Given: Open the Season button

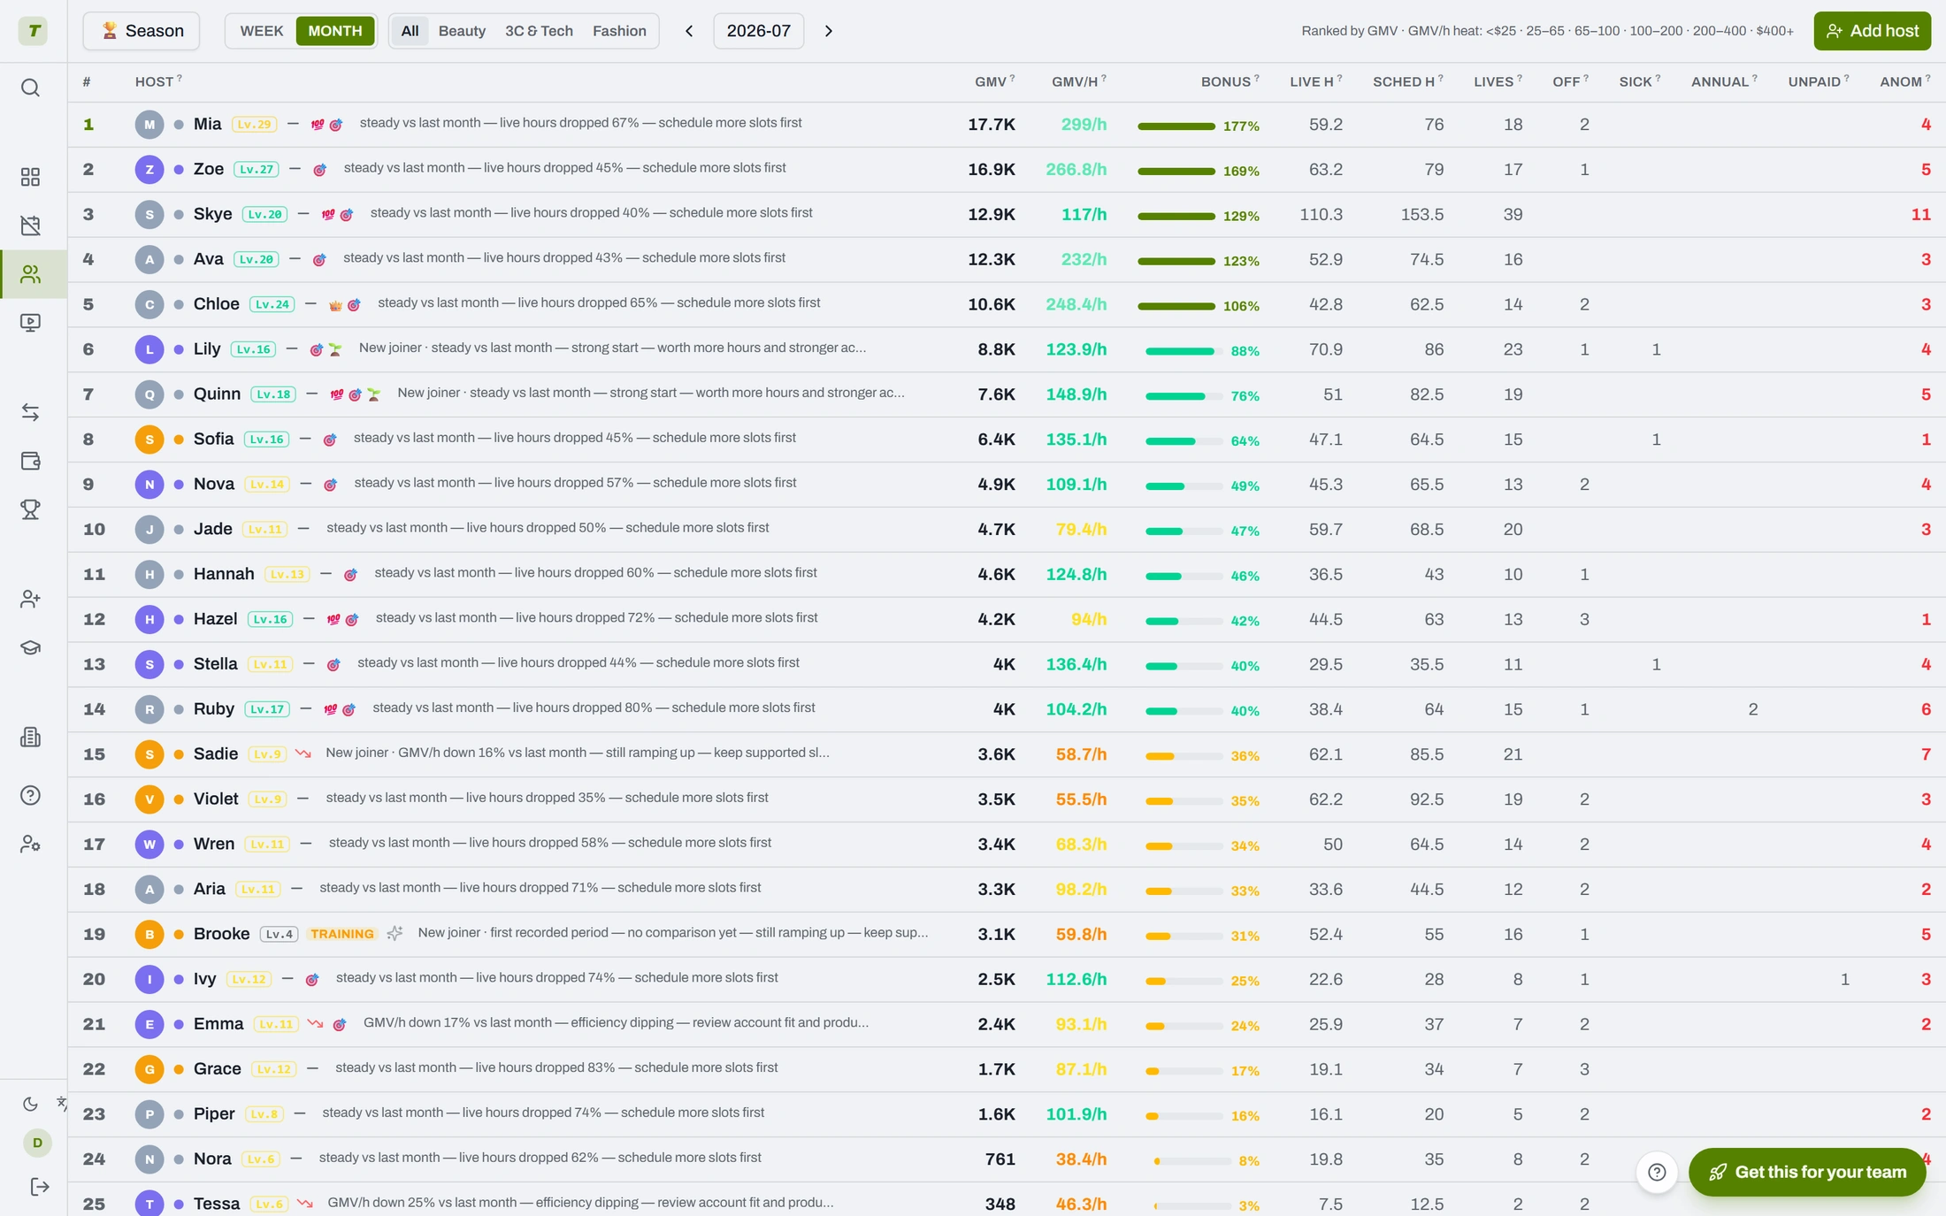Looking at the screenshot, I should [x=142, y=31].
